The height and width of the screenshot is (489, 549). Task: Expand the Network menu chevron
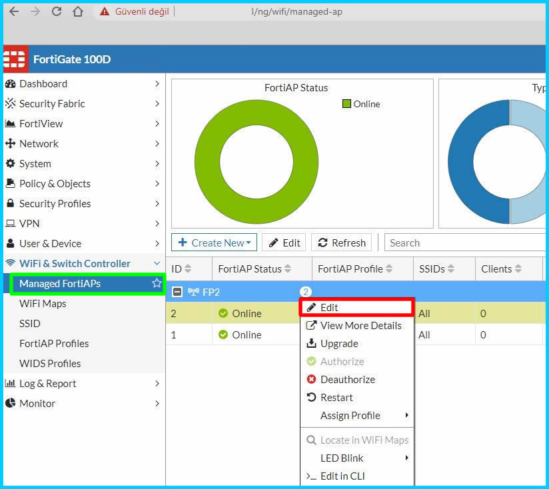157,143
